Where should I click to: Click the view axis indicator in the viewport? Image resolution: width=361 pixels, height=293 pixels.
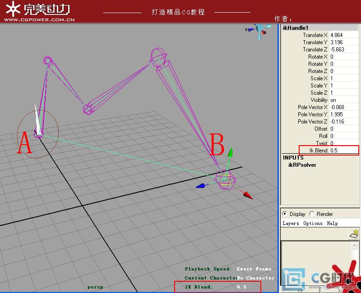click(x=259, y=31)
